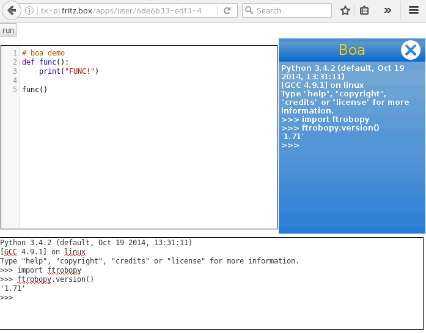426x333 pixels.
Task: Reload the page with the refresh icon
Action: click(x=227, y=10)
